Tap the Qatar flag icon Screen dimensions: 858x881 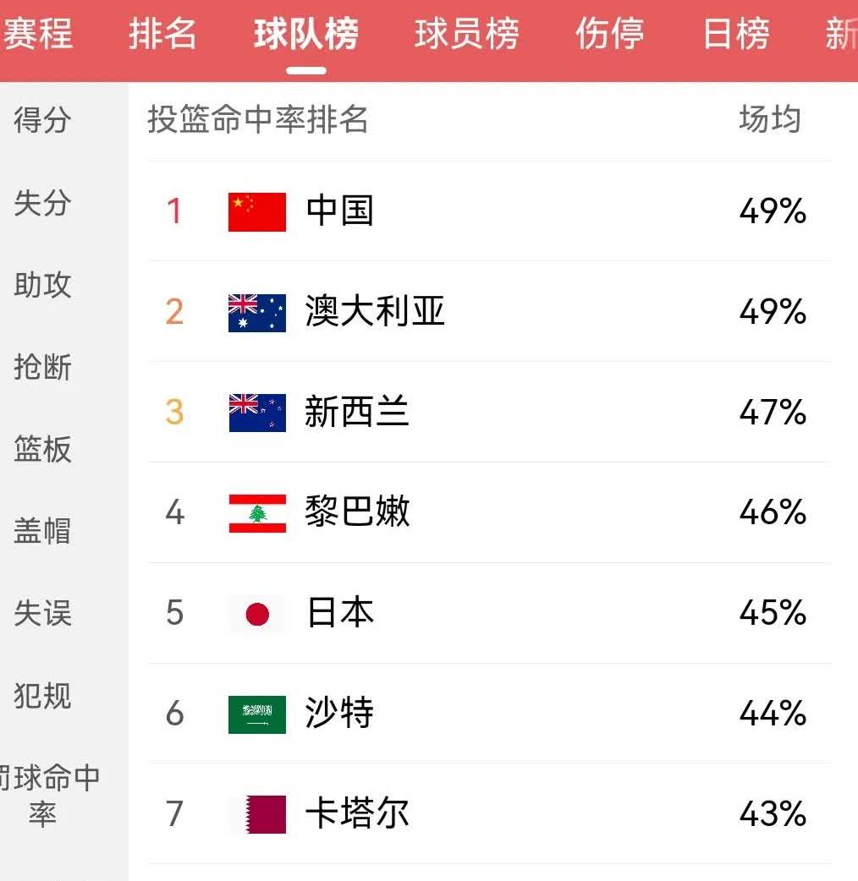click(x=257, y=814)
